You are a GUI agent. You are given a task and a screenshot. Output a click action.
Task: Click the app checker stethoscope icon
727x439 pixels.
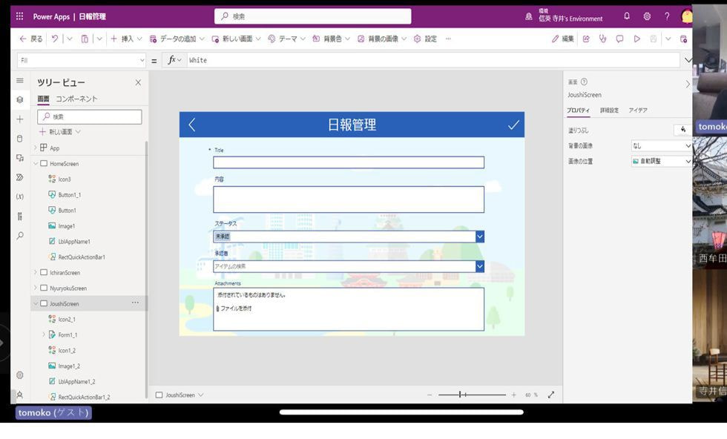[602, 39]
